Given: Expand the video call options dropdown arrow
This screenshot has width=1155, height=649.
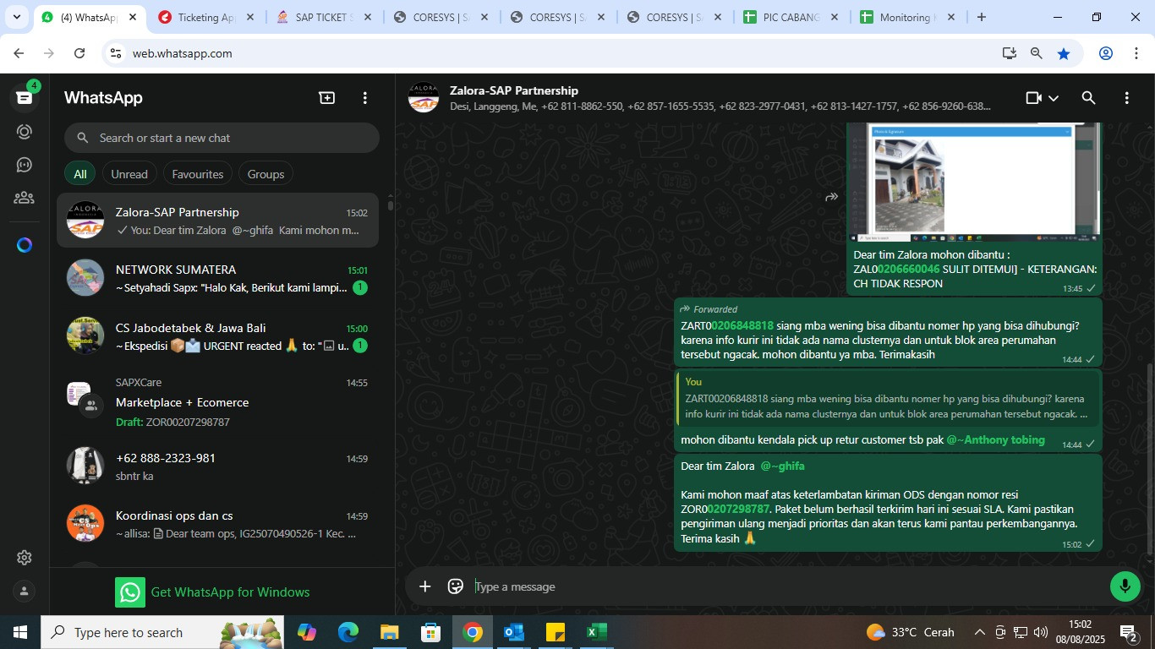Looking at the screenshot, I should click(1054, 98).
